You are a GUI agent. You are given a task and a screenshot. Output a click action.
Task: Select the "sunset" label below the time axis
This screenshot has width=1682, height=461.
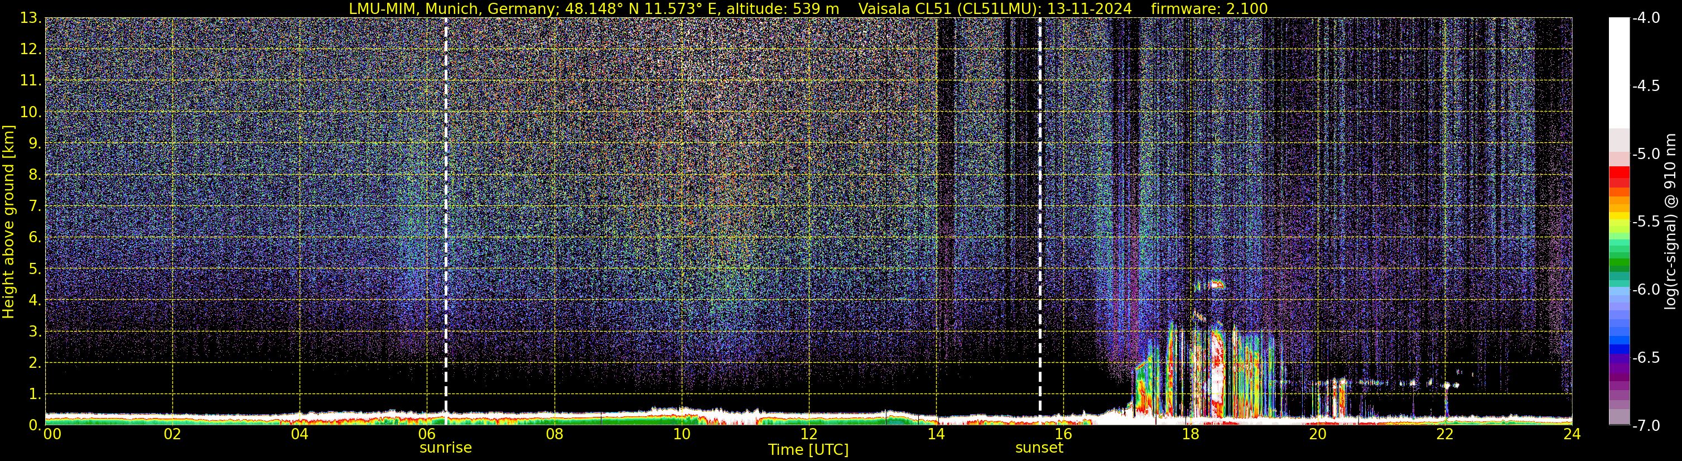click(1039, 448)
